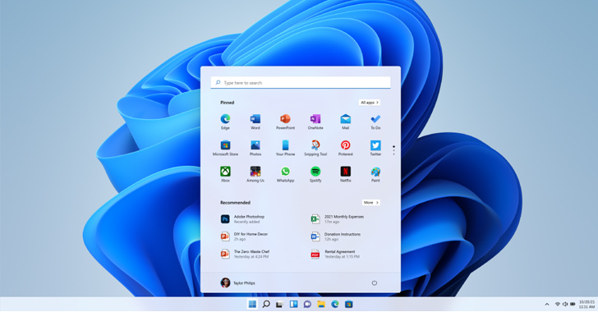Launch WhatsApp from pinned apps
Screen dimensions: 598x312
point(285,174)
